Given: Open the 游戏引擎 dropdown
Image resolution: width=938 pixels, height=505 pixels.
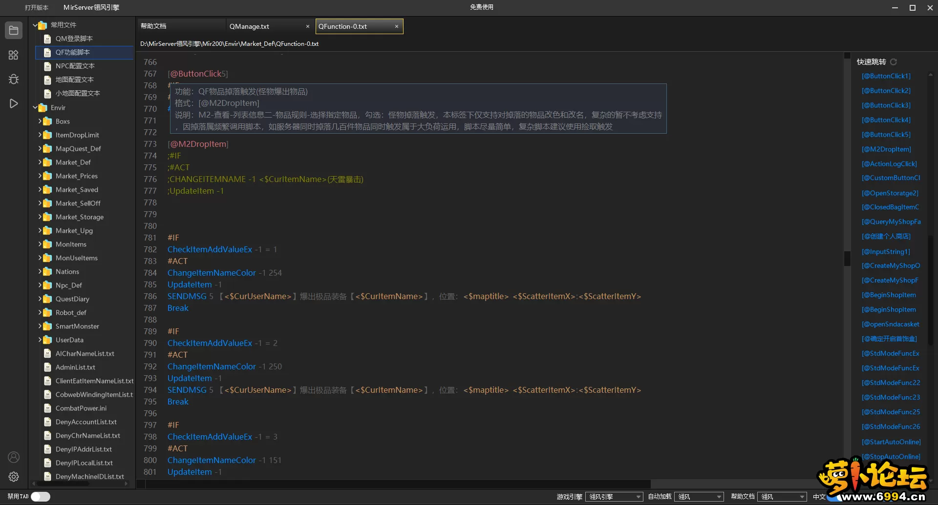Looking at the screenshot, I should [x=614, y=497].
